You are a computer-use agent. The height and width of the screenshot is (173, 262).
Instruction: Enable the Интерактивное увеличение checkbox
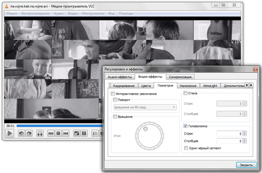113,94
